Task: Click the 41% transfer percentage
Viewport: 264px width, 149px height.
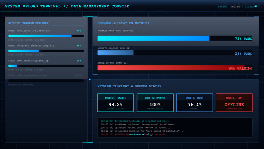Action: 78,46
